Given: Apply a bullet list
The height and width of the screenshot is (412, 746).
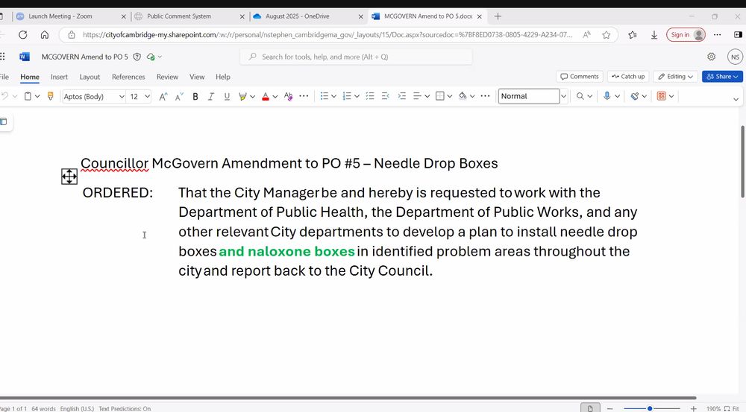Looking at the screenshot, I should coord(324,96).
